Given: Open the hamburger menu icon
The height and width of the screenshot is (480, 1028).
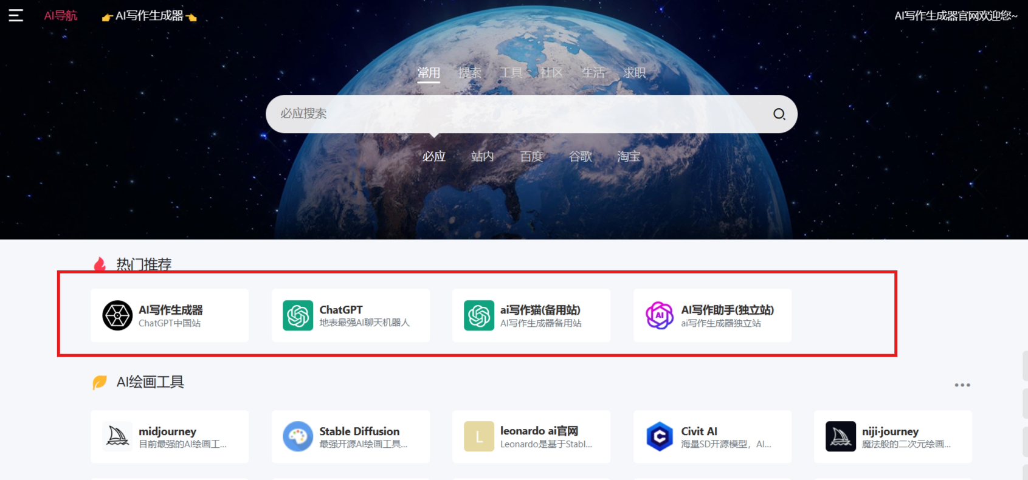Looking at the screenshot, I should point(16,16).
